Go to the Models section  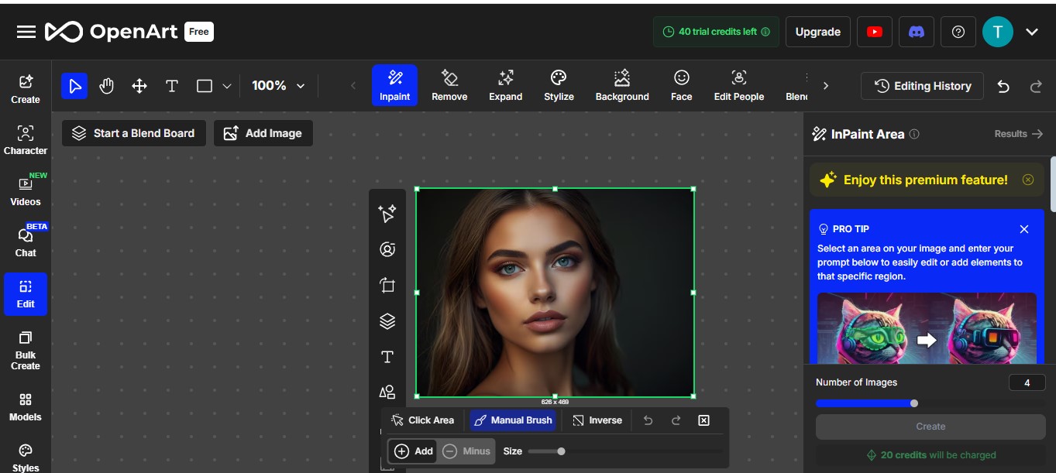click(26, 406)
